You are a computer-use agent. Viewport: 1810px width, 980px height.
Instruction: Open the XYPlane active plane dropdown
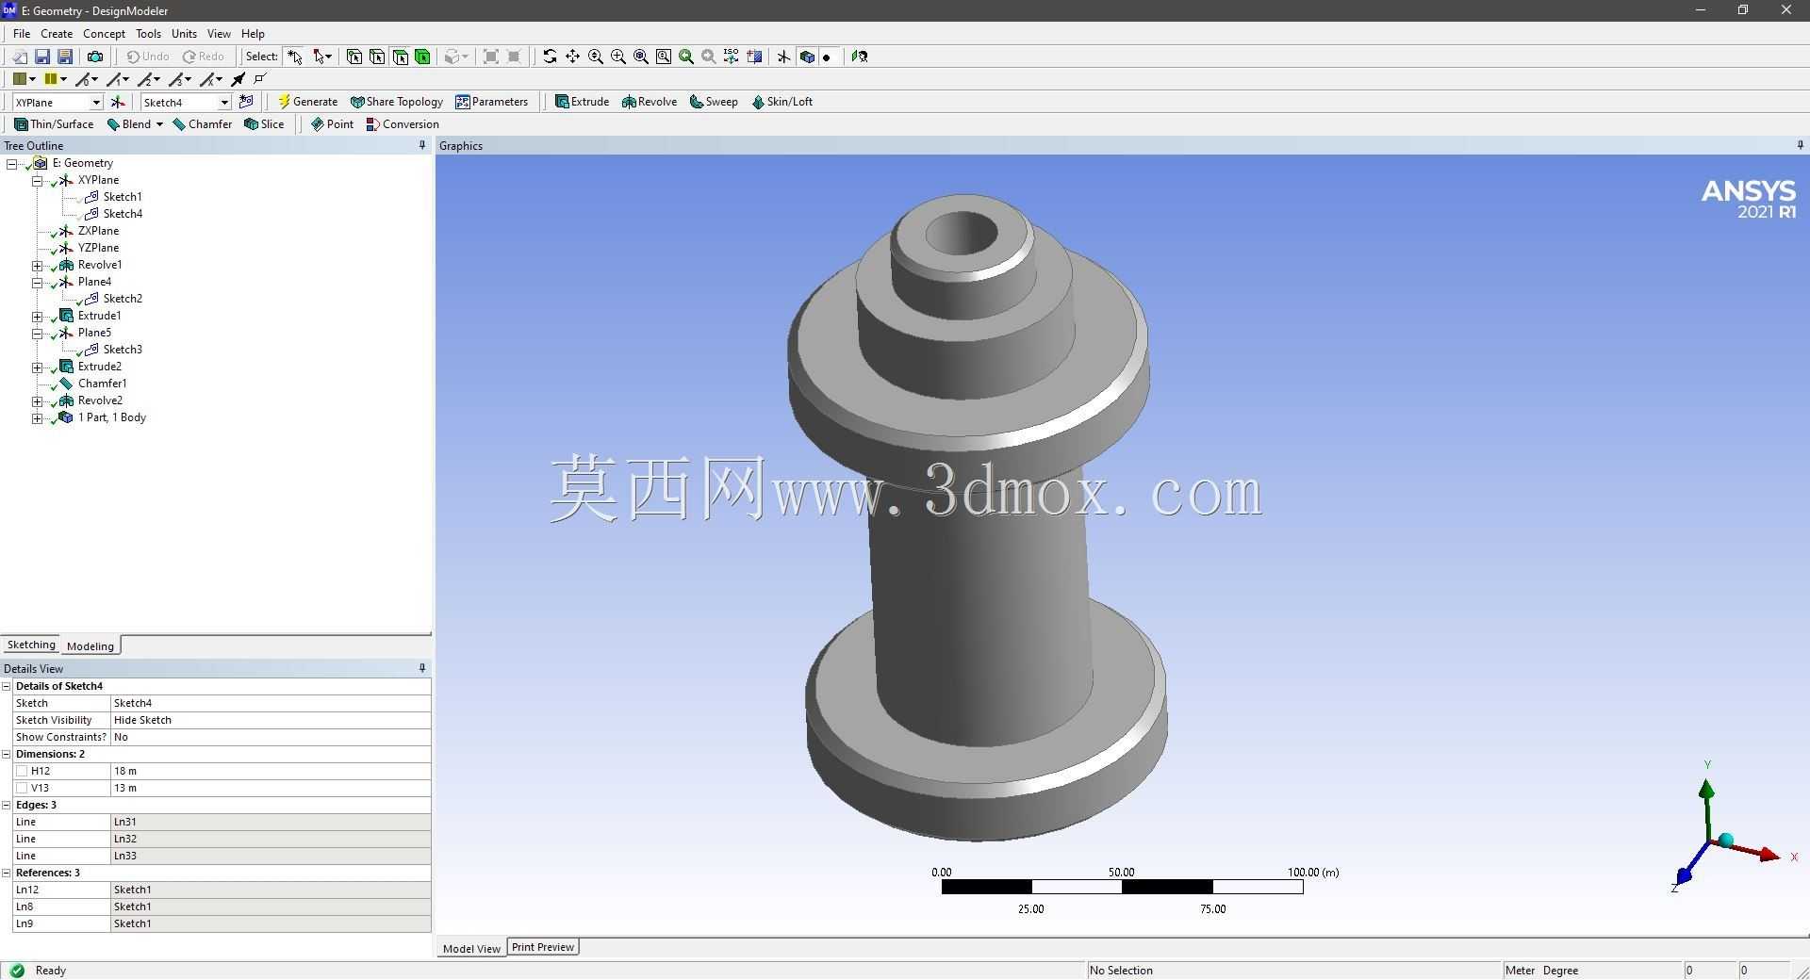(x=96, y=102)
